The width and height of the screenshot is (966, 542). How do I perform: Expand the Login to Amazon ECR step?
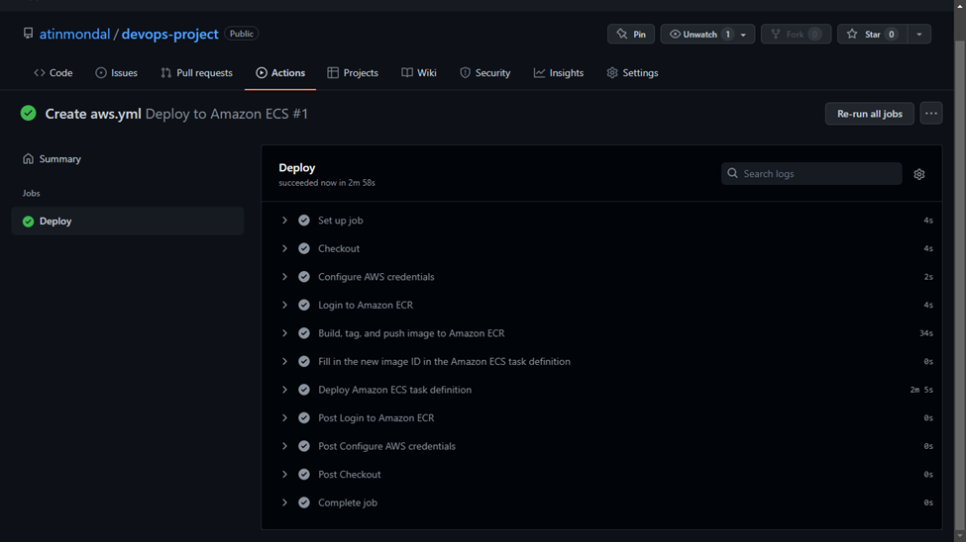coord(284,306)
